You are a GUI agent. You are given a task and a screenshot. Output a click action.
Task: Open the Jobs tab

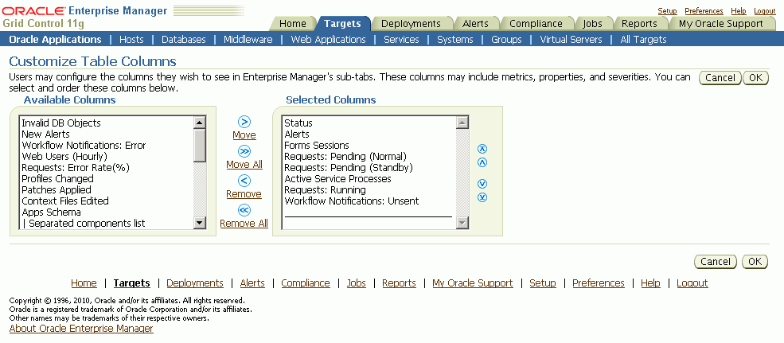(592, 24)
